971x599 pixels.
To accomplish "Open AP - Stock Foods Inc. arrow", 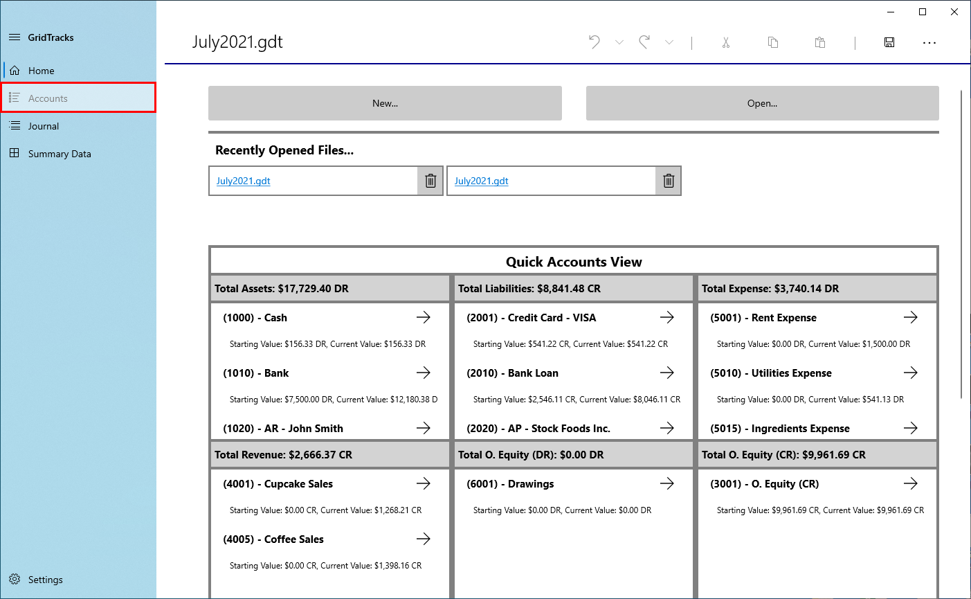I will pos(666,428).
